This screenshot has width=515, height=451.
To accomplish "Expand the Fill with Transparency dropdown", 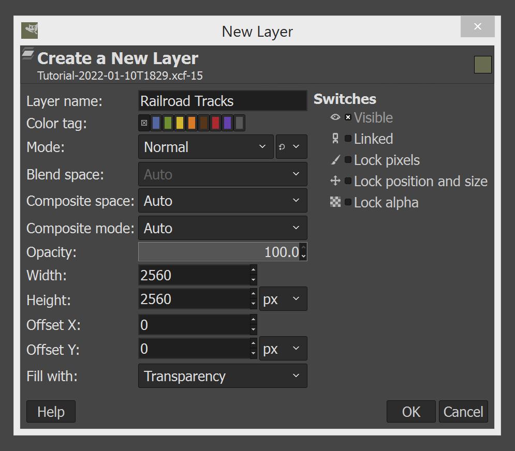I will [x=223, y=376].
